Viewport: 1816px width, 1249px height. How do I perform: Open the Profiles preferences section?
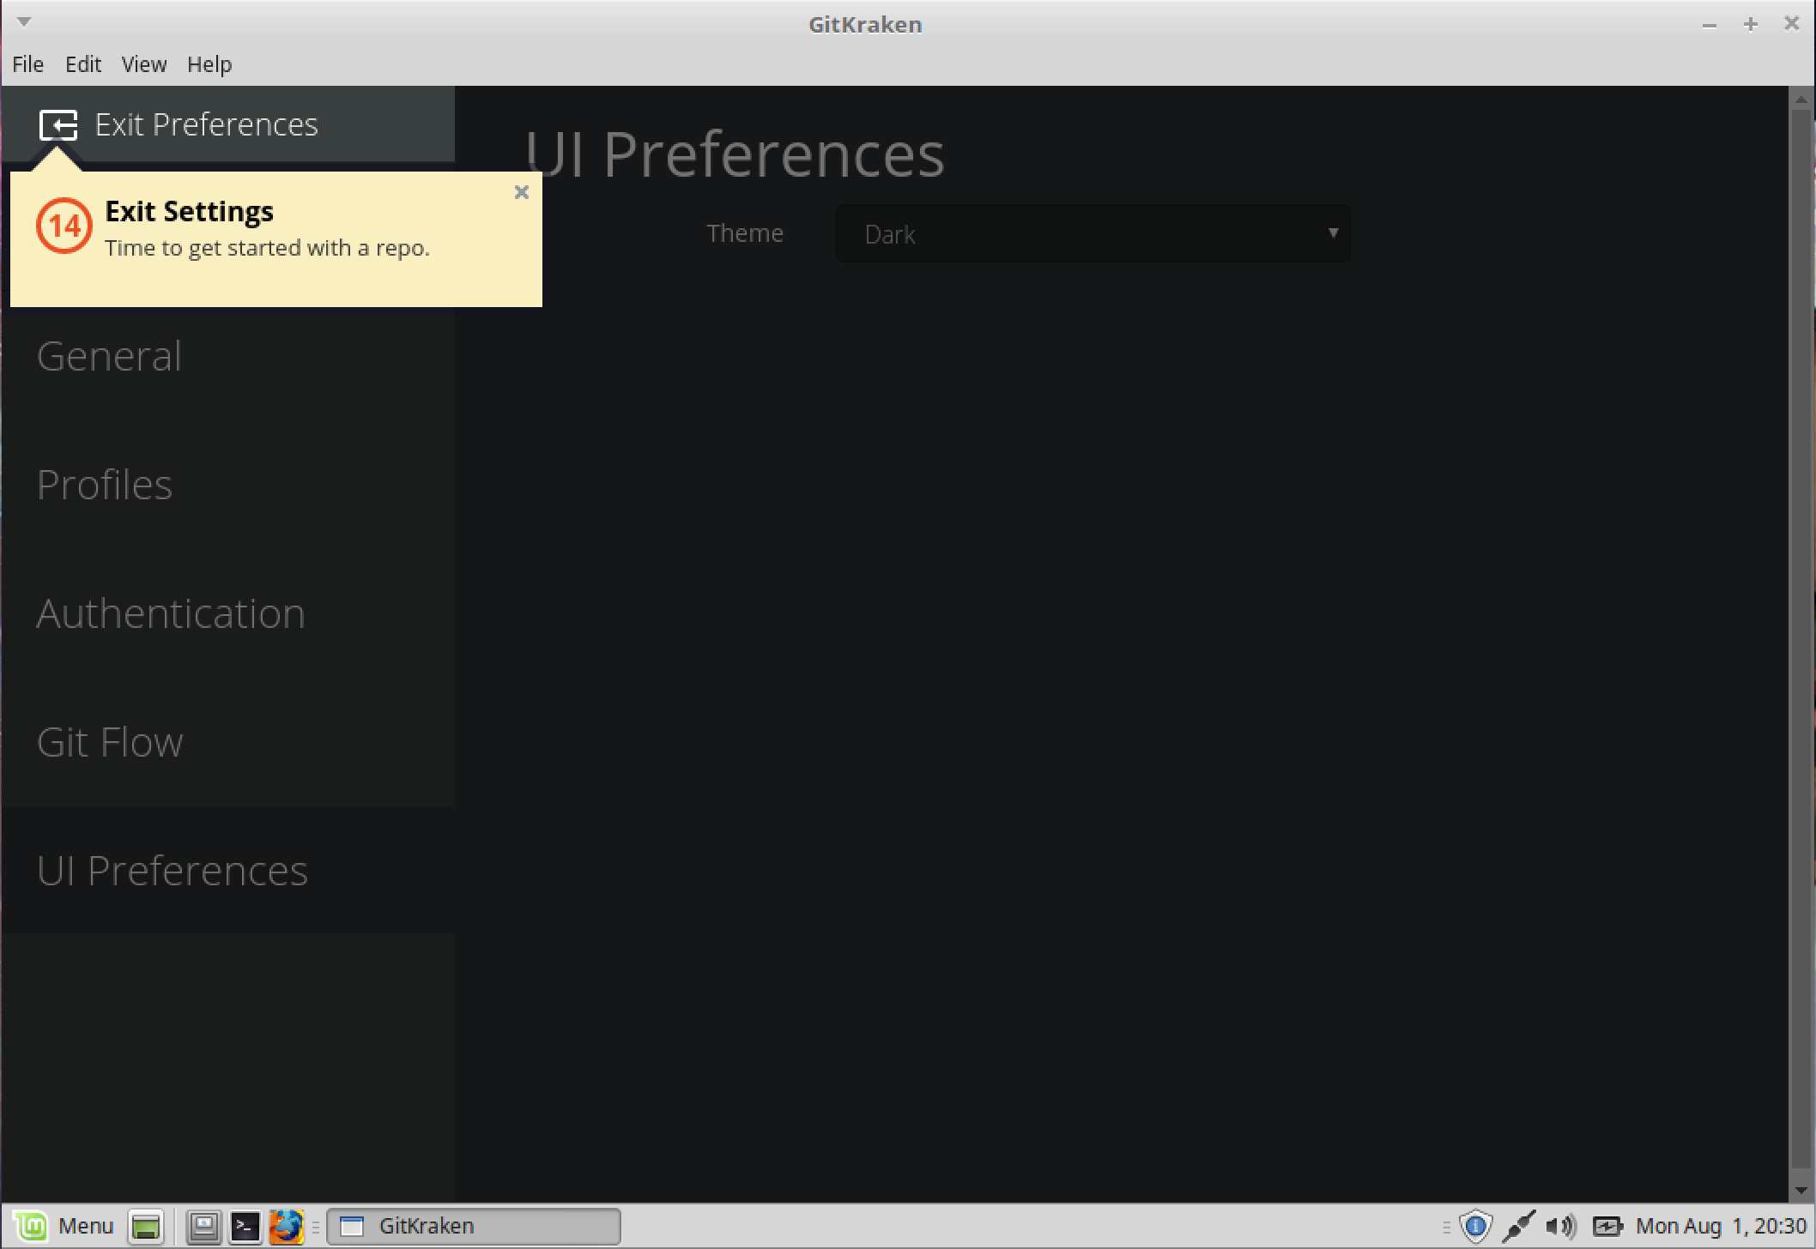pyautogui.click(x=227, y=485)
